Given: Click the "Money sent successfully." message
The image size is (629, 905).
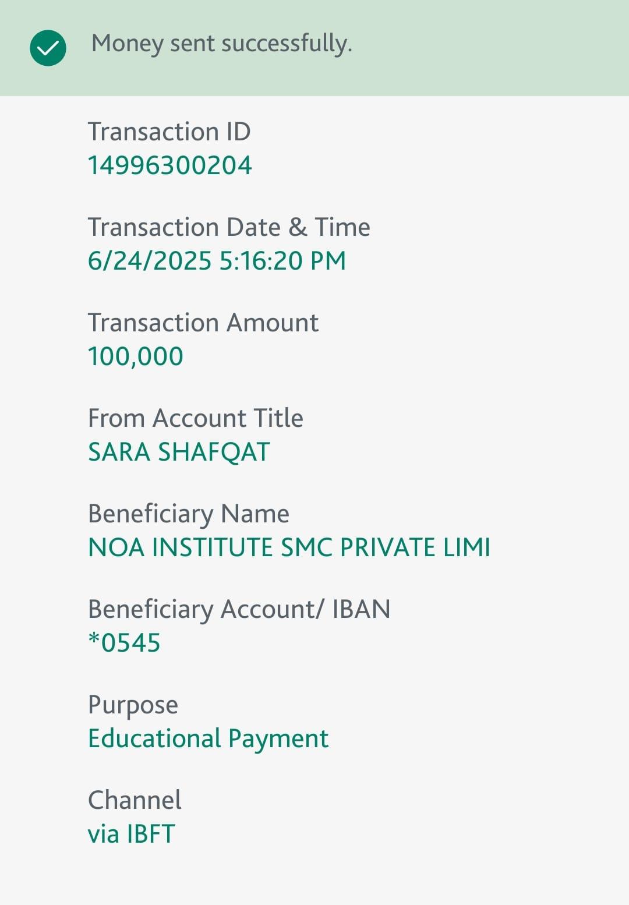Looking at the screenshot, I should (221, 44).
